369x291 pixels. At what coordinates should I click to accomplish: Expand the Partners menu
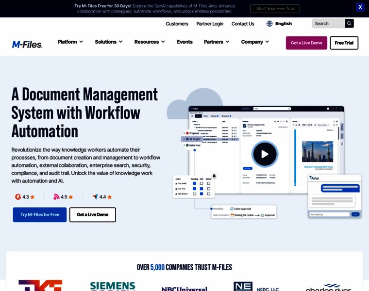216,42
